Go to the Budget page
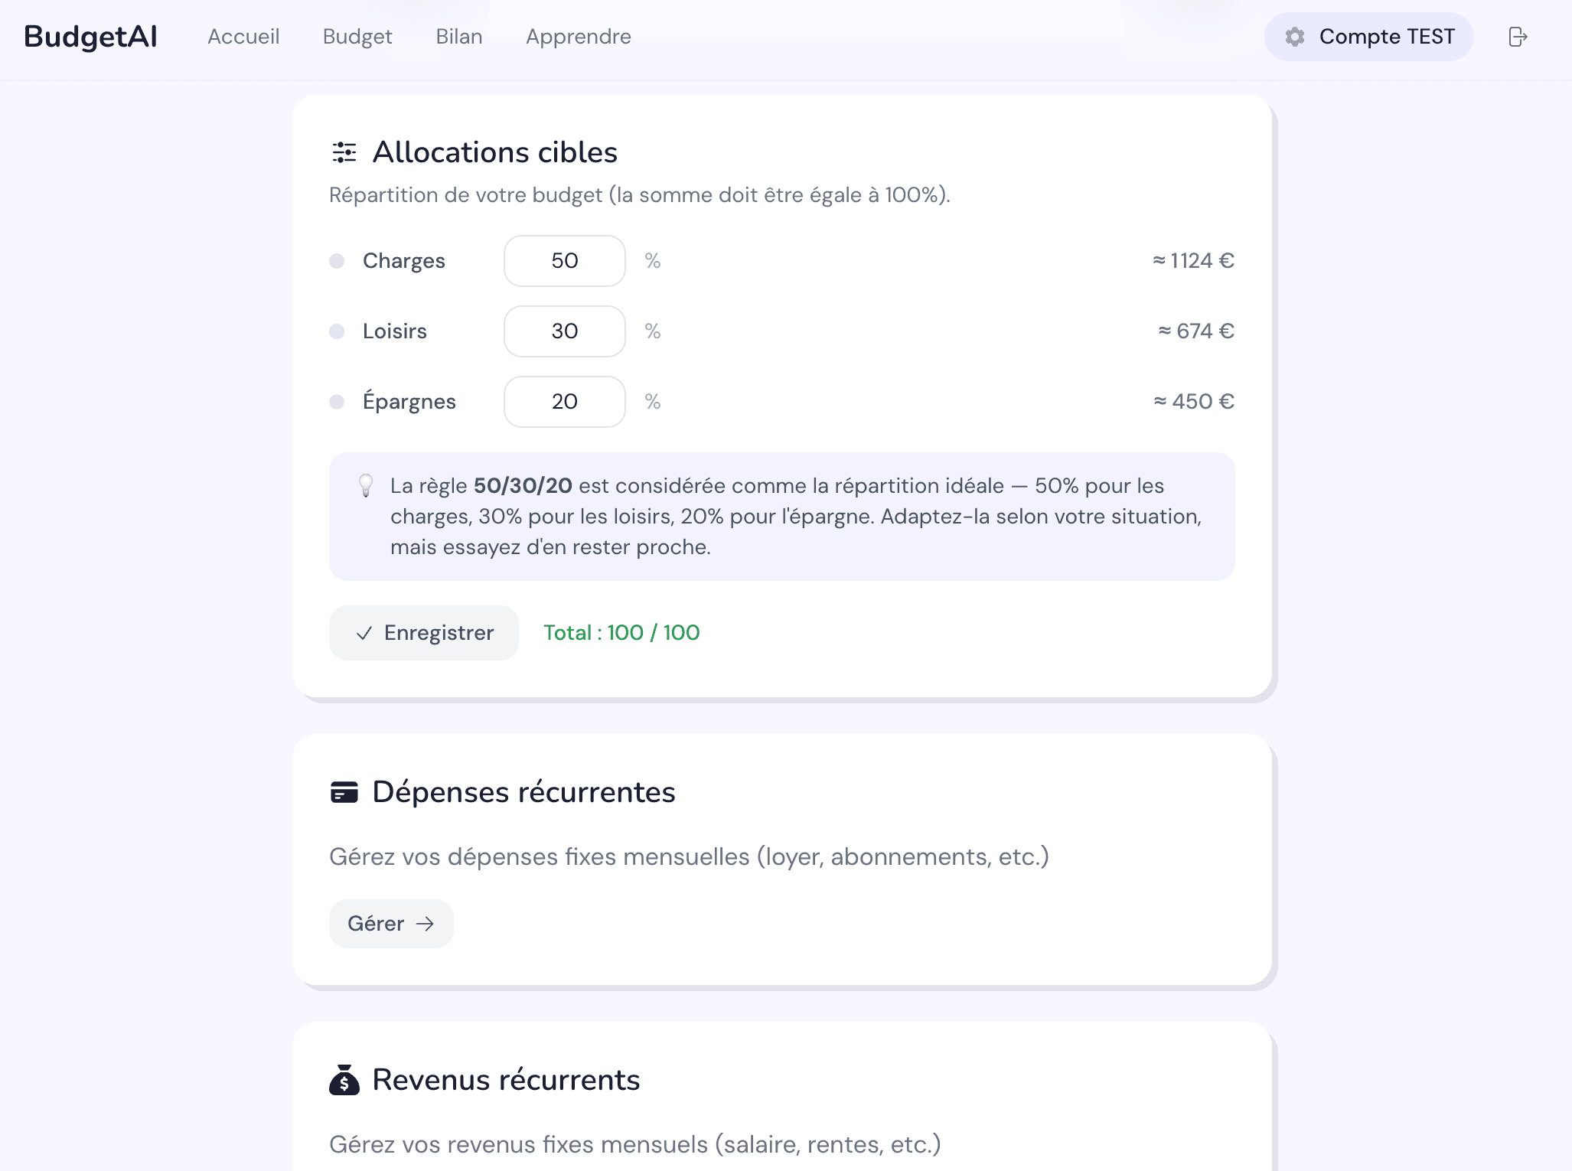 (x=357, y=37)
